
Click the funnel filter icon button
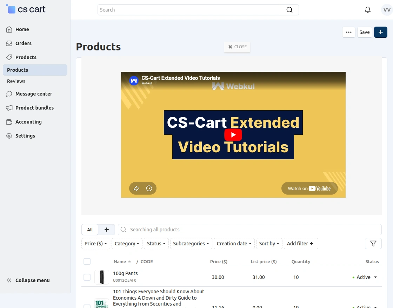[x=373, y=244]
